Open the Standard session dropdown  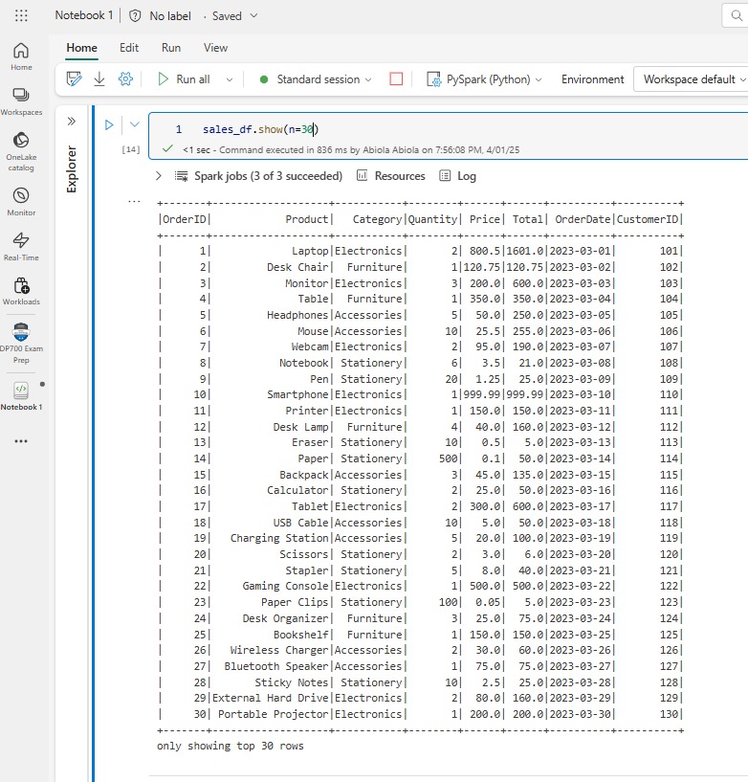point(316,79)
